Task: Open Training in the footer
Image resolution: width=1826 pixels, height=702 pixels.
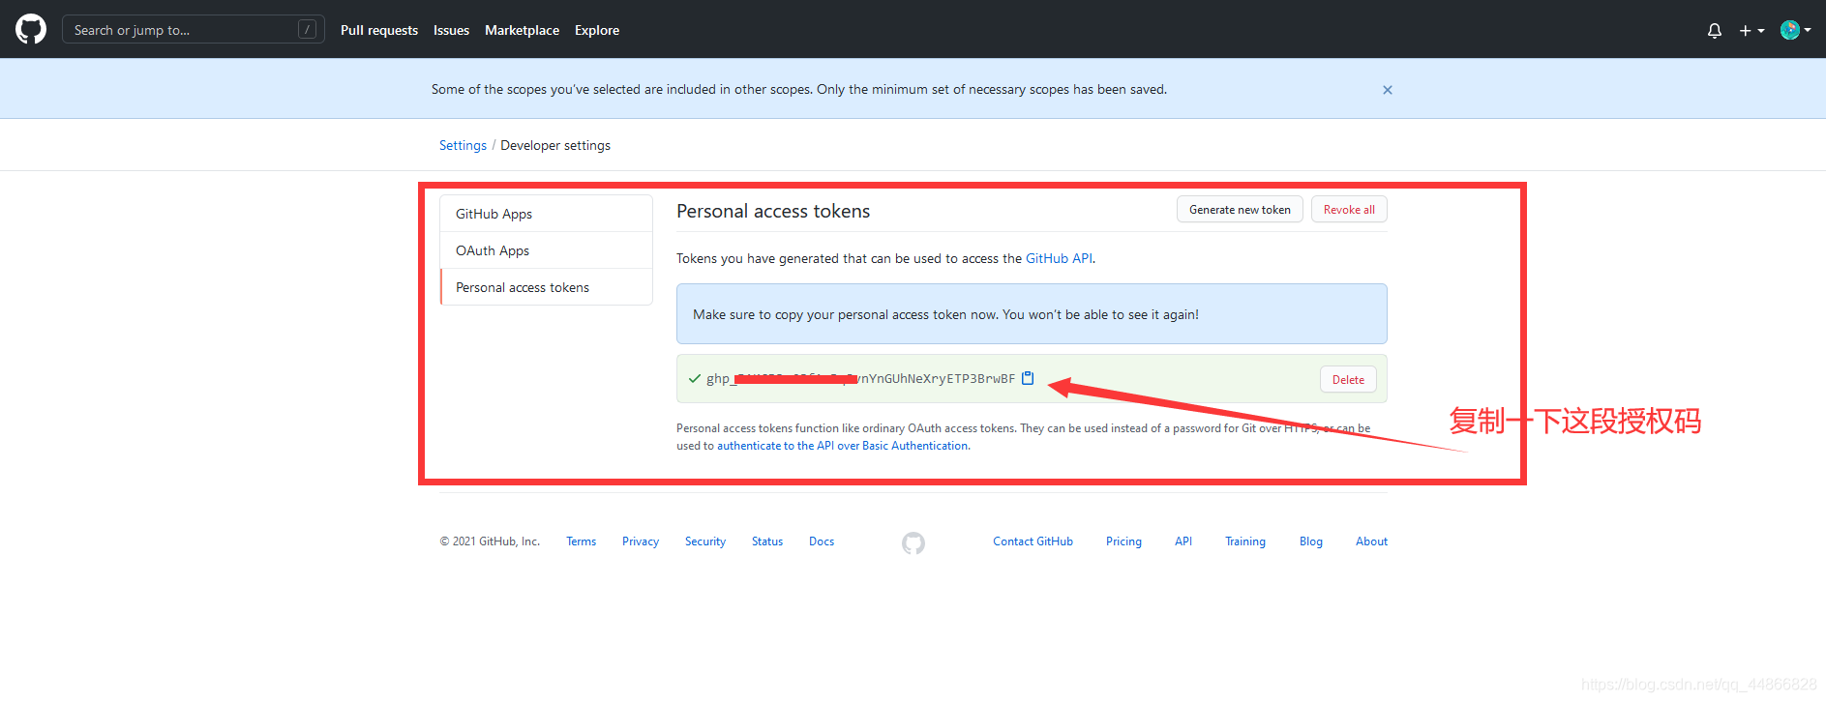Action: (1245, 541)
